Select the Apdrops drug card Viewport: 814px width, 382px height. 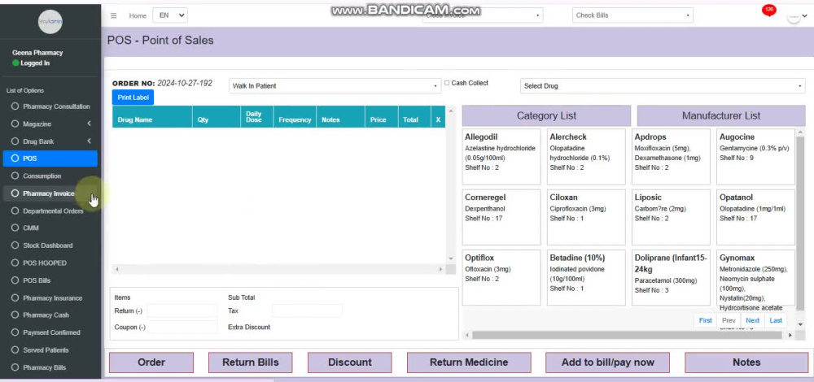[672, 157]
